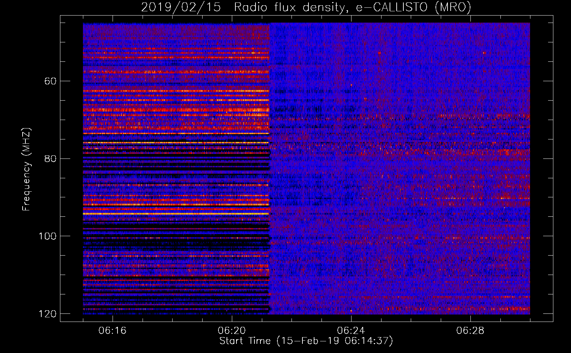
Task: Click the 80 MHz frequency tick label
Action: [50, 158]
